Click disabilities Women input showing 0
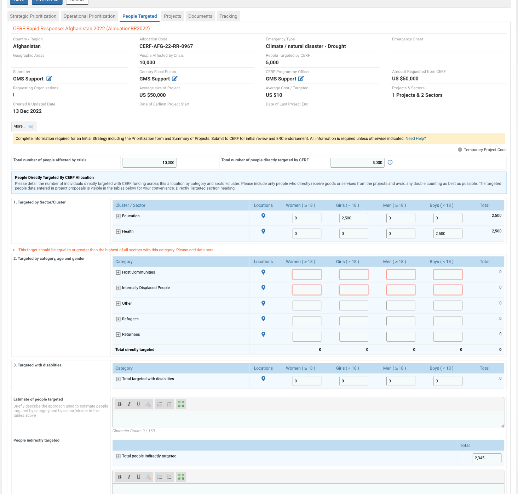Image resolution: width=518 pixels, height=494 pixels. pos(307,381)
